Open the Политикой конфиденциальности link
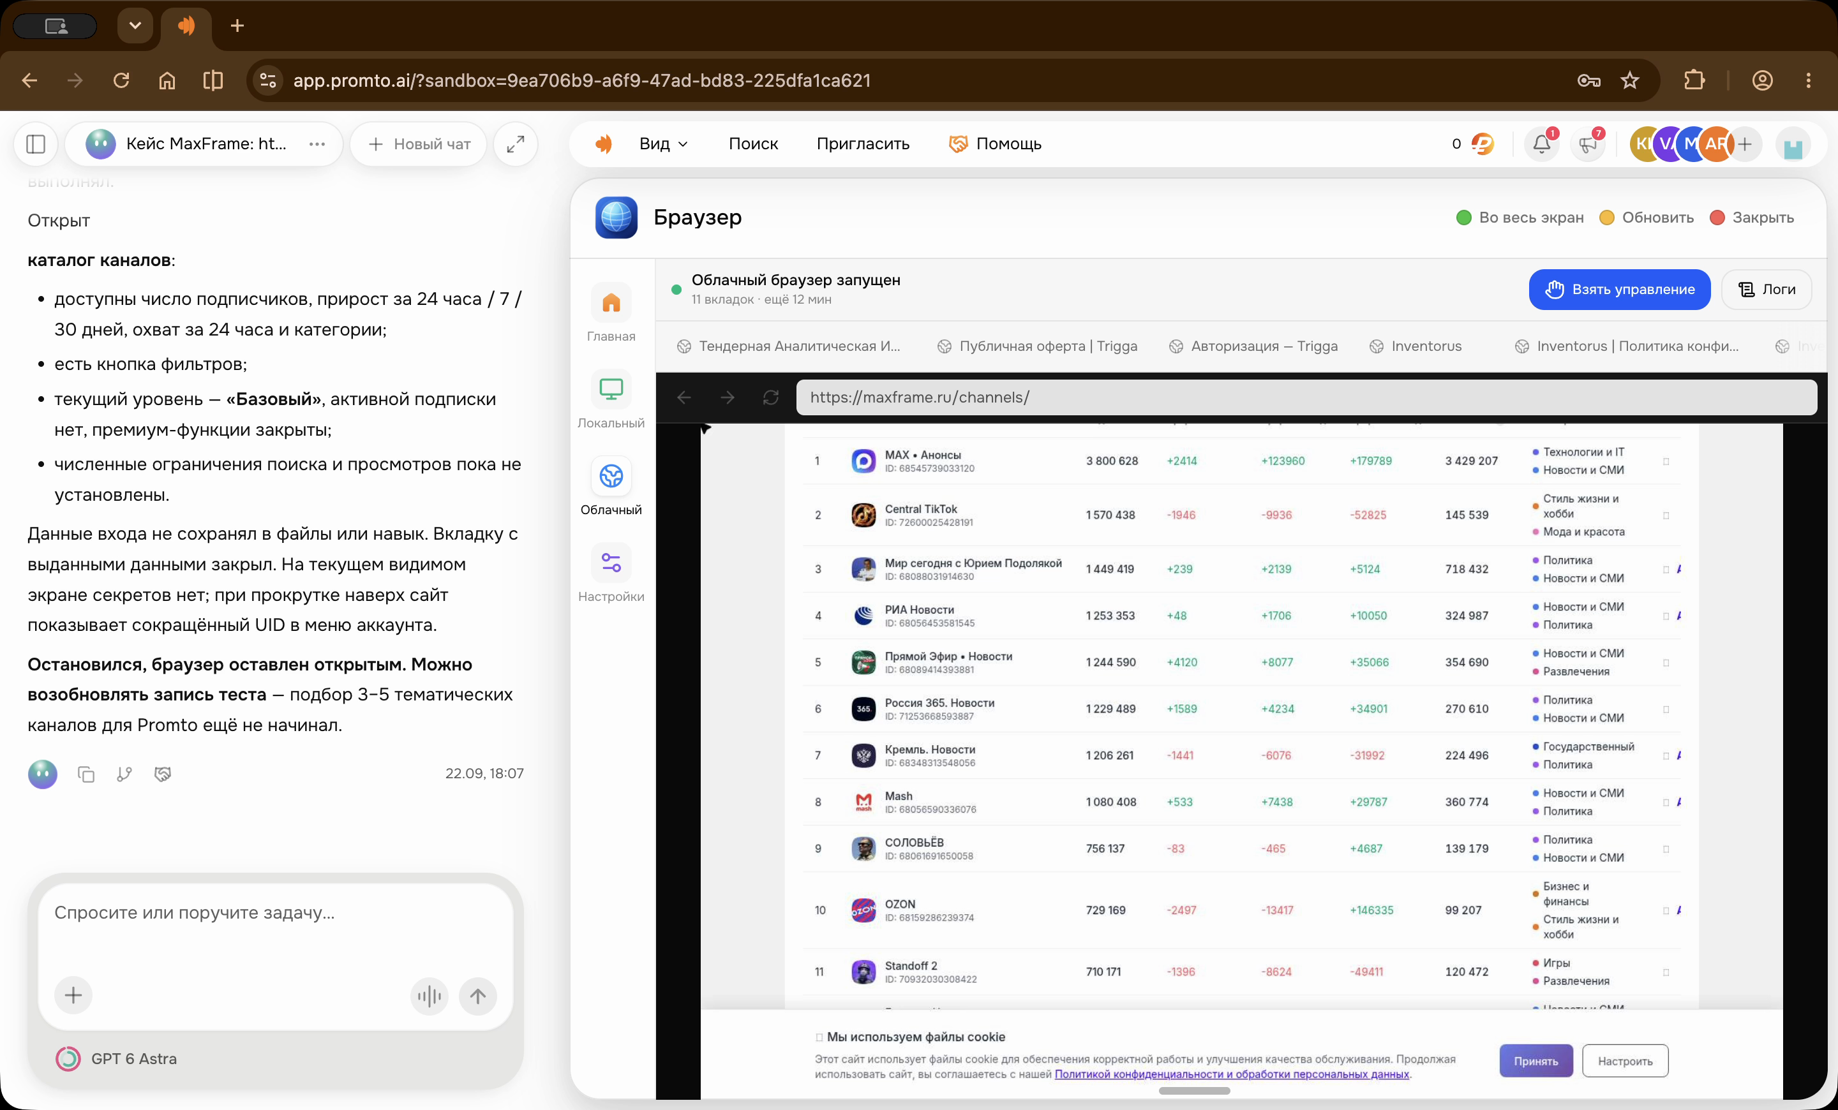This screenshot has width=1838, height=1110. coord(1232,1074)
